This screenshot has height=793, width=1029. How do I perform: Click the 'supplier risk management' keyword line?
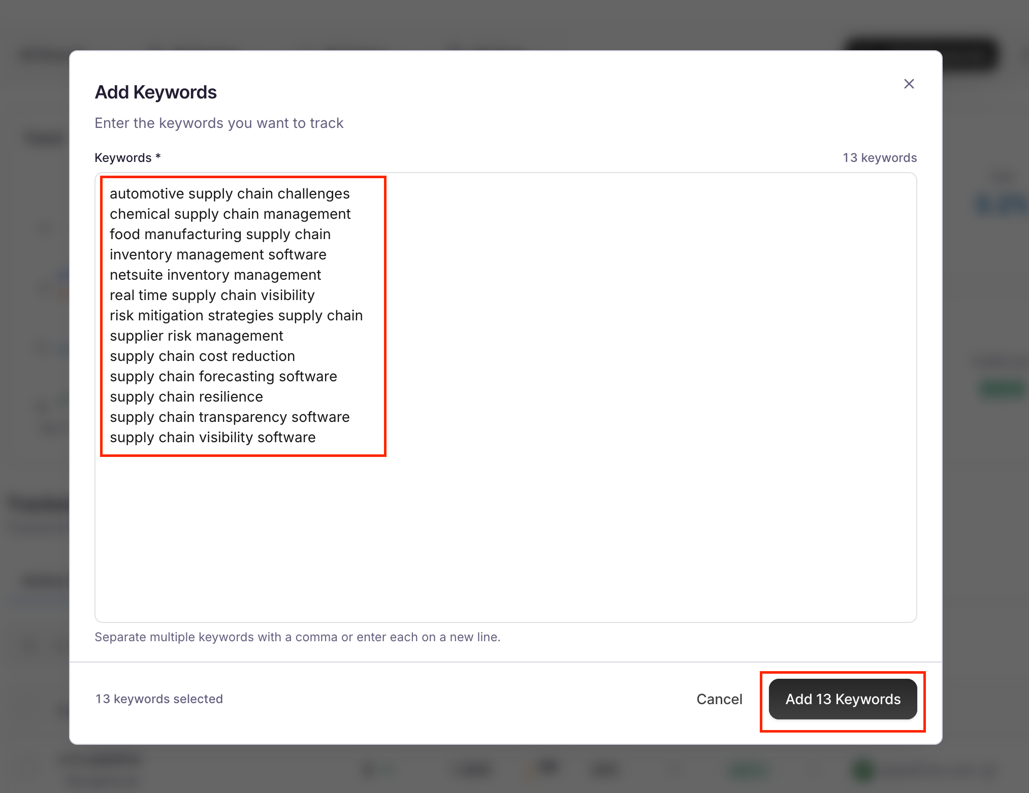coord(197,336)
